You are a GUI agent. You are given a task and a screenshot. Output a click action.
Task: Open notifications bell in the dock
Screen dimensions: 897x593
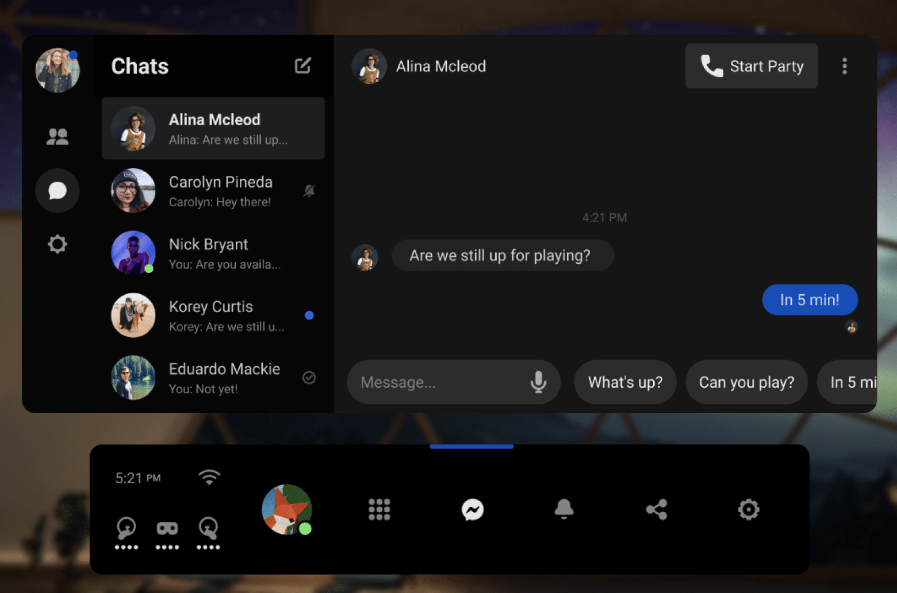click(x=564, y=510)
